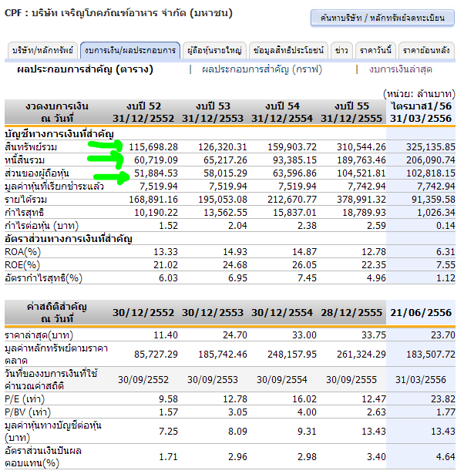Screen dimensions: 464x474
Task: Click the รายได้รวม row label
Action: 26,200
